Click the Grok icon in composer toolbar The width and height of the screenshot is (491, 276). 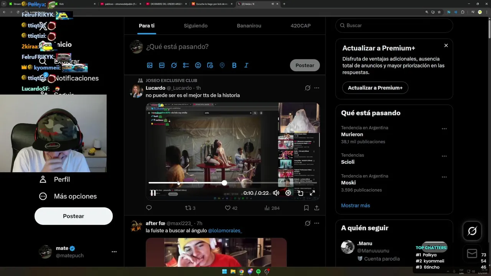(174, 66)
